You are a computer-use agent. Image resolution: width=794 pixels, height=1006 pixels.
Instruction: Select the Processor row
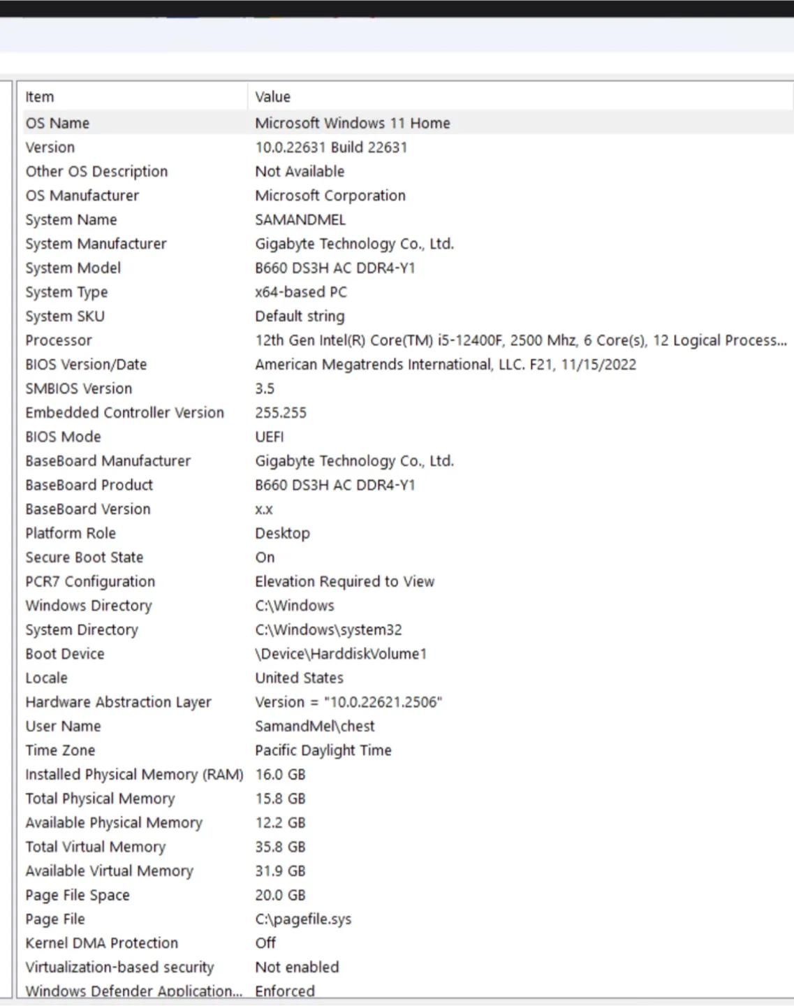59,341
